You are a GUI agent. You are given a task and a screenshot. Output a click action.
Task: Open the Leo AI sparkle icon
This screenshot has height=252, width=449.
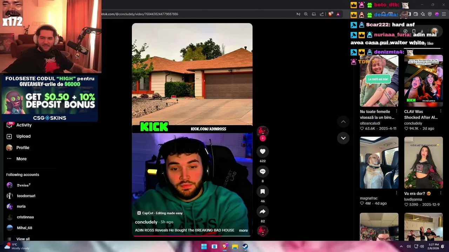click(x=423, y=14)
